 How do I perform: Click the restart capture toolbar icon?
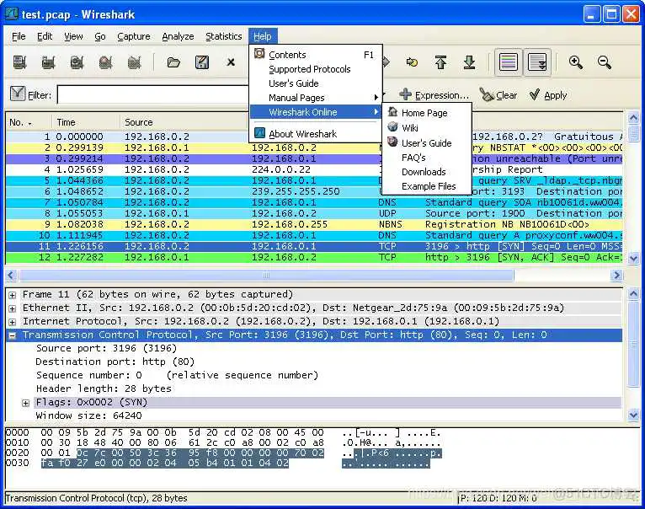tap(134, 62)
